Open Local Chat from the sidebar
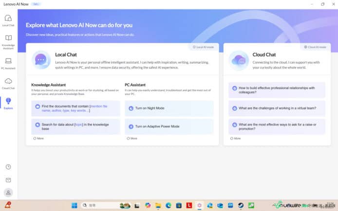The image size is (338, 211). [x=8, y=20]
